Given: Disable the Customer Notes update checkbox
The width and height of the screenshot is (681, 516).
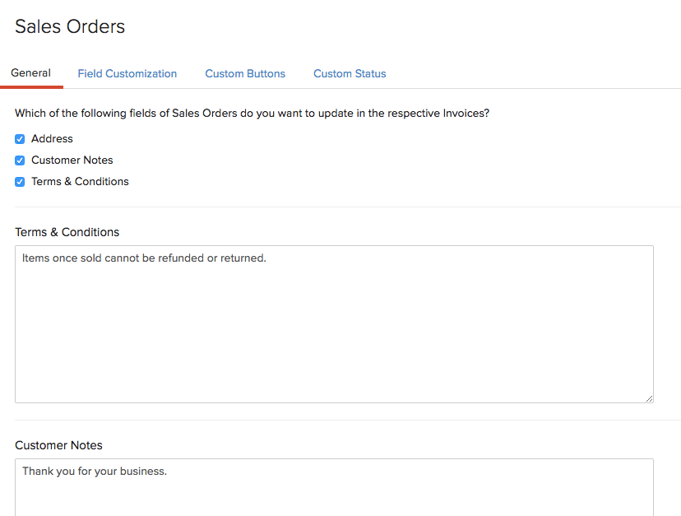Looking at the screenshot, I should (19, 160).
